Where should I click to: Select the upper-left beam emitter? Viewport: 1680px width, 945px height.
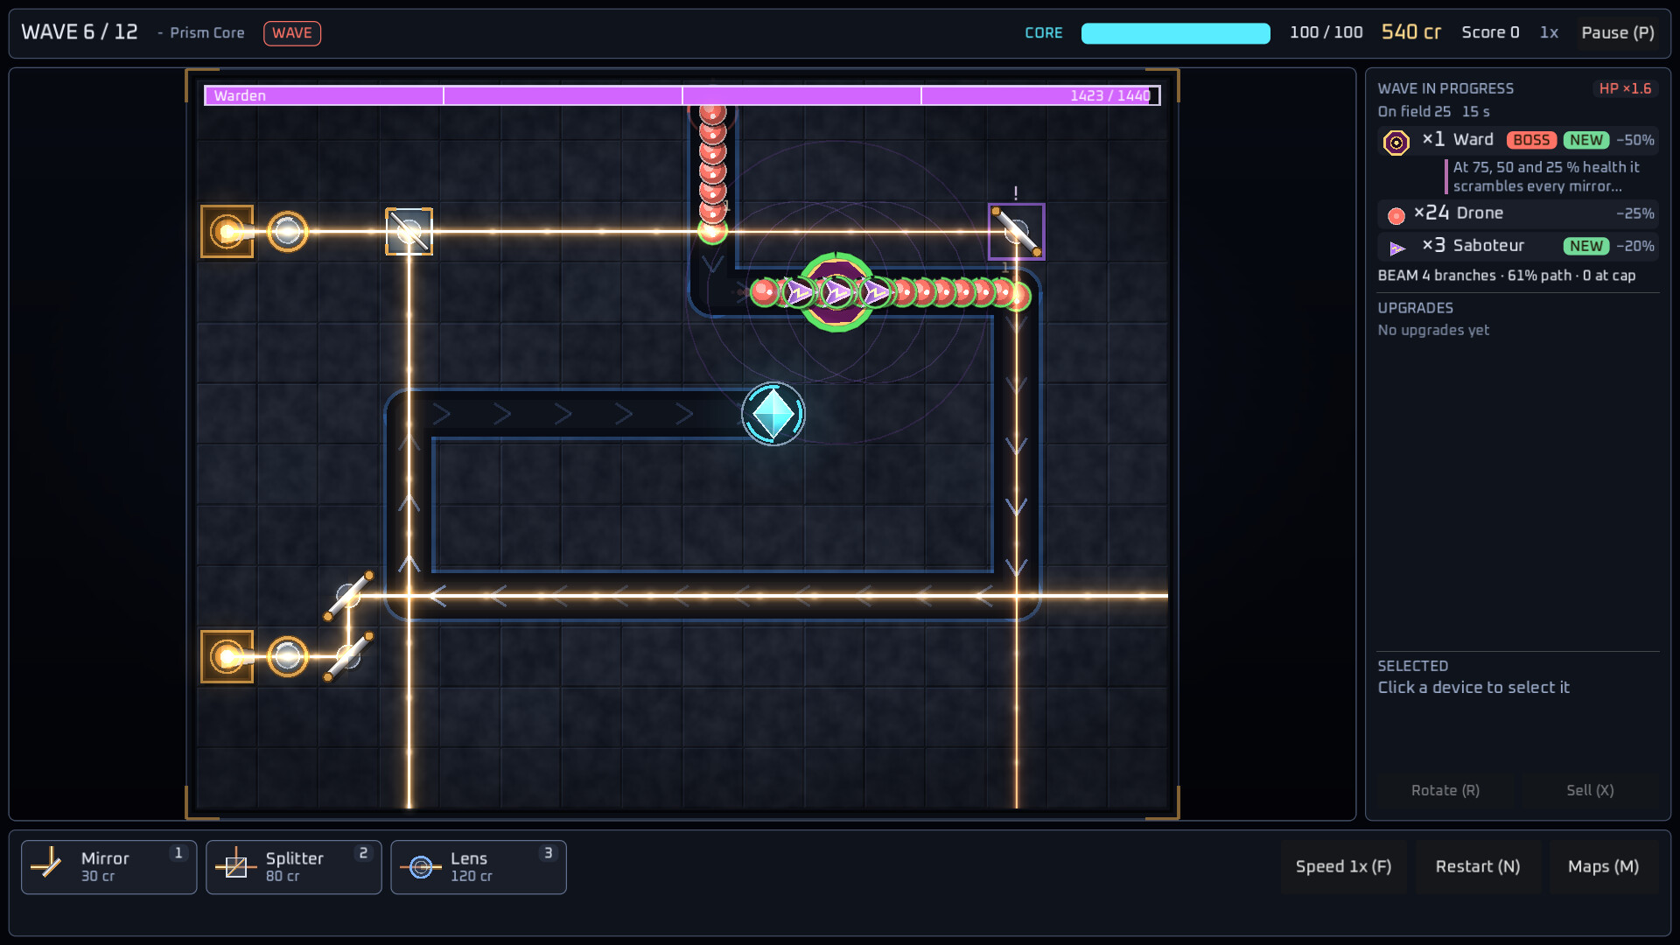(227, 232)
